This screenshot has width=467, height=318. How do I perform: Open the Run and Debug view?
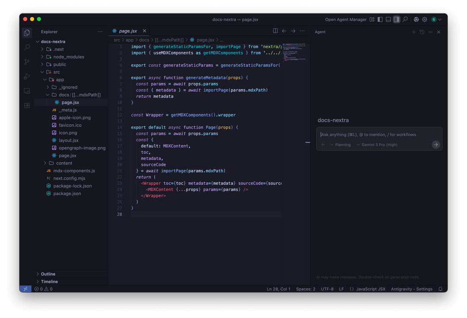pyautogui.click(x=27, y=77)
